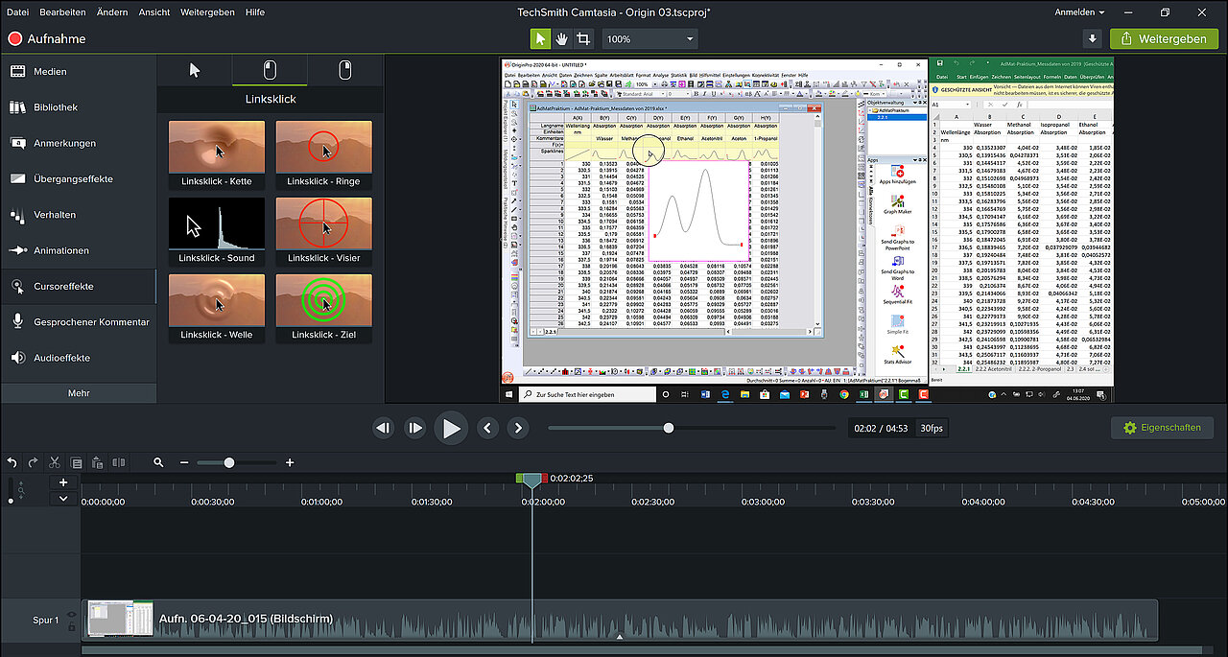
Task: Open the Medien panel
Action: pos(79,71)
